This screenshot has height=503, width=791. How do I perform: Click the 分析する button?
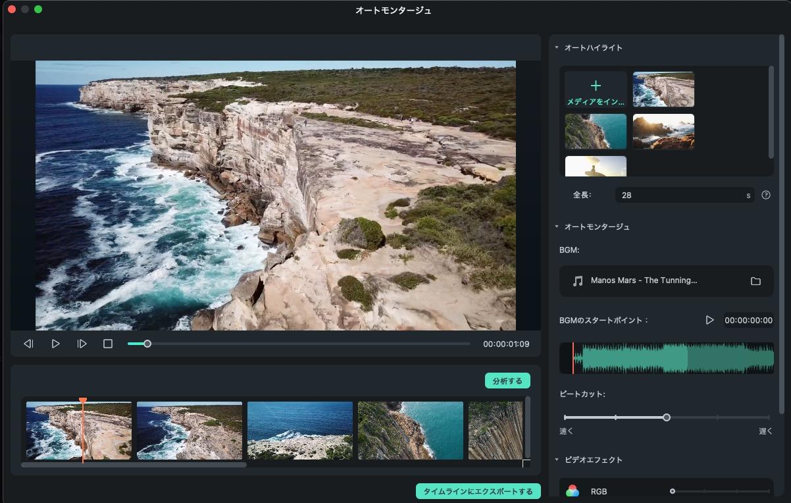click(507, 381)
